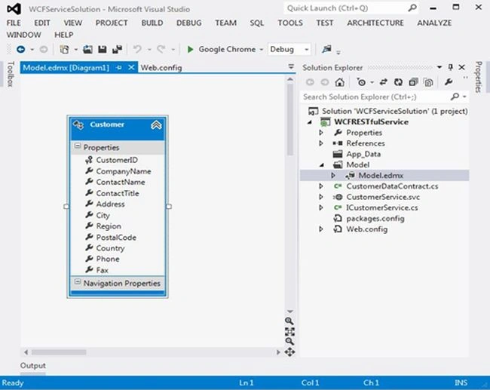The width and height of the screenshot is (490, 390).
Task: Click the Find in Files toolbar icon
Action: pyautogui.click(x=327, y=49)
